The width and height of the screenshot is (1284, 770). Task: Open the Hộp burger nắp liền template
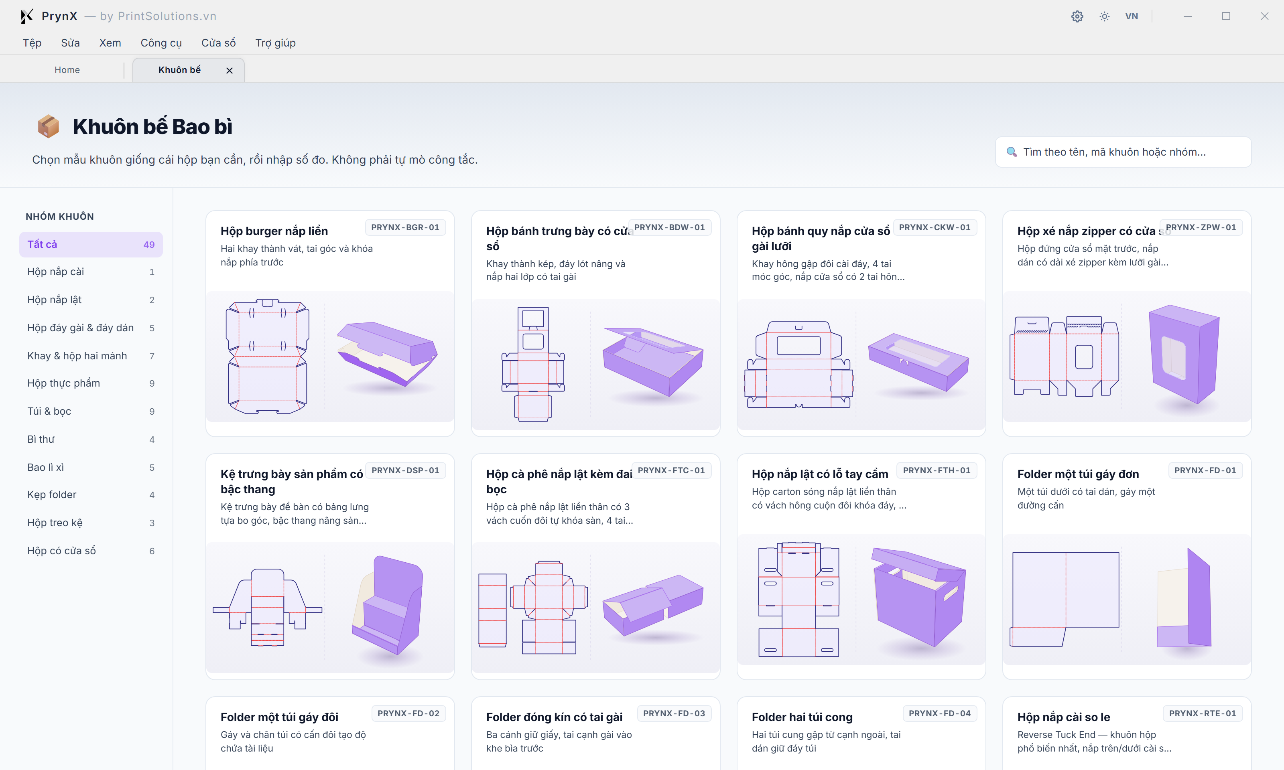click(330, 323)
